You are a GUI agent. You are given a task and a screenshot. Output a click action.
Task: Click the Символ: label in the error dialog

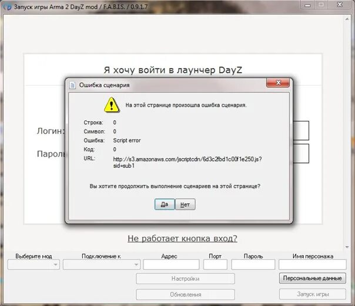(95, 131)
